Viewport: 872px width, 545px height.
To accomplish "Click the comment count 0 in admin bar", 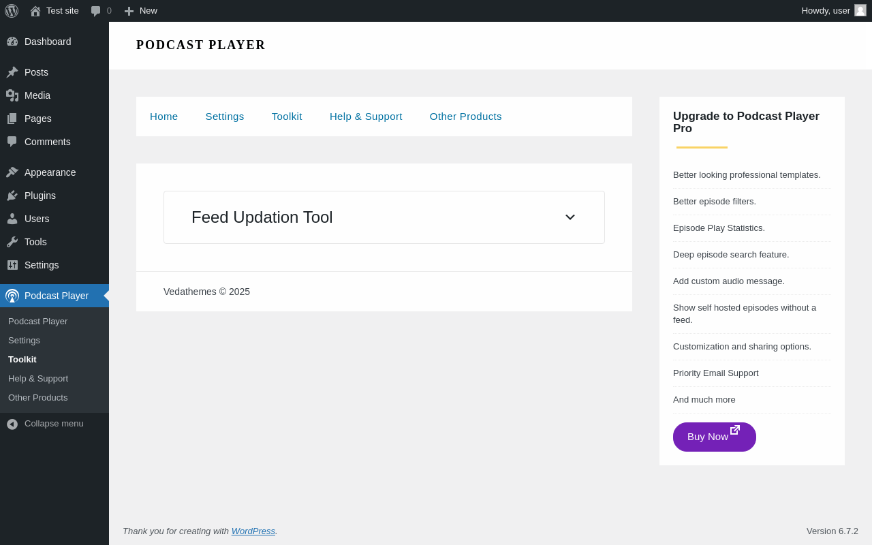I will pos(109,11).
